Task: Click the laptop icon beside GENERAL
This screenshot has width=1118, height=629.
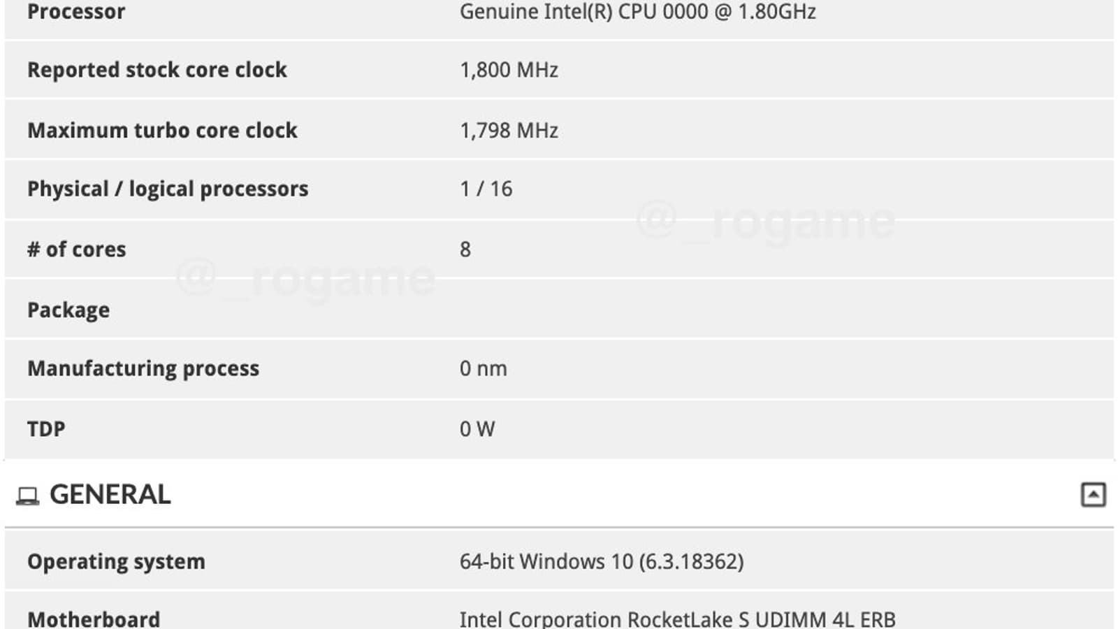Action: (x=27, y=496)
